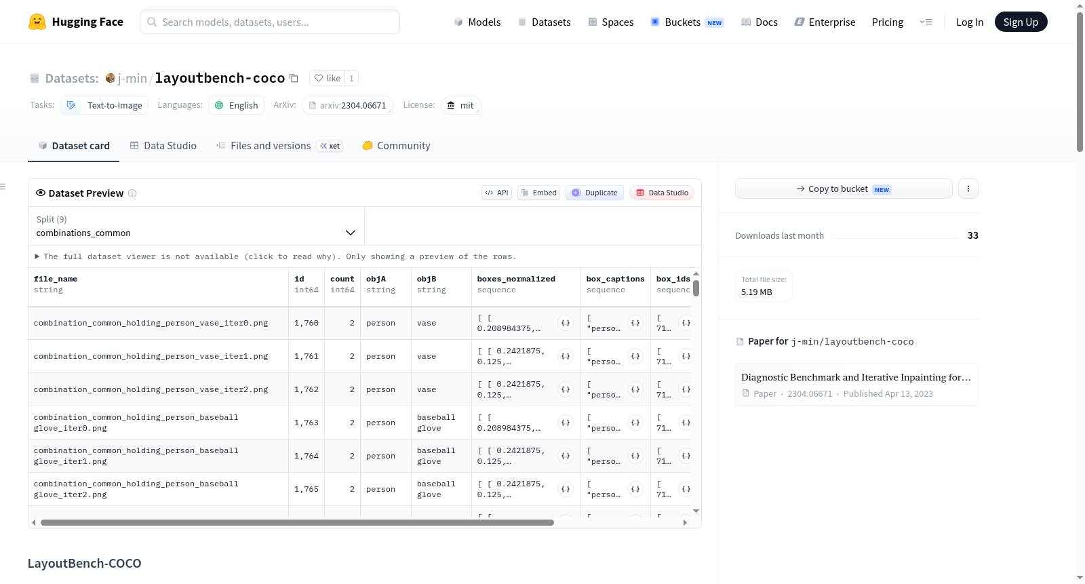Expand the full dataset viewer notice
The width and height of the screenshot is (1085, 584).
pos(275,256)
